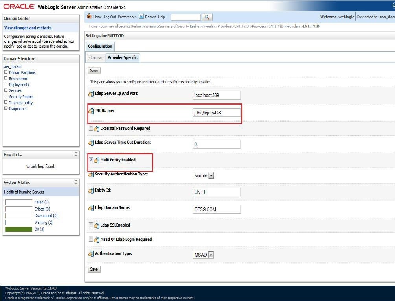Click icon beside Ldap Server Time Out Duration
Viewport: 395px width, 301px height.
point(91,143)
